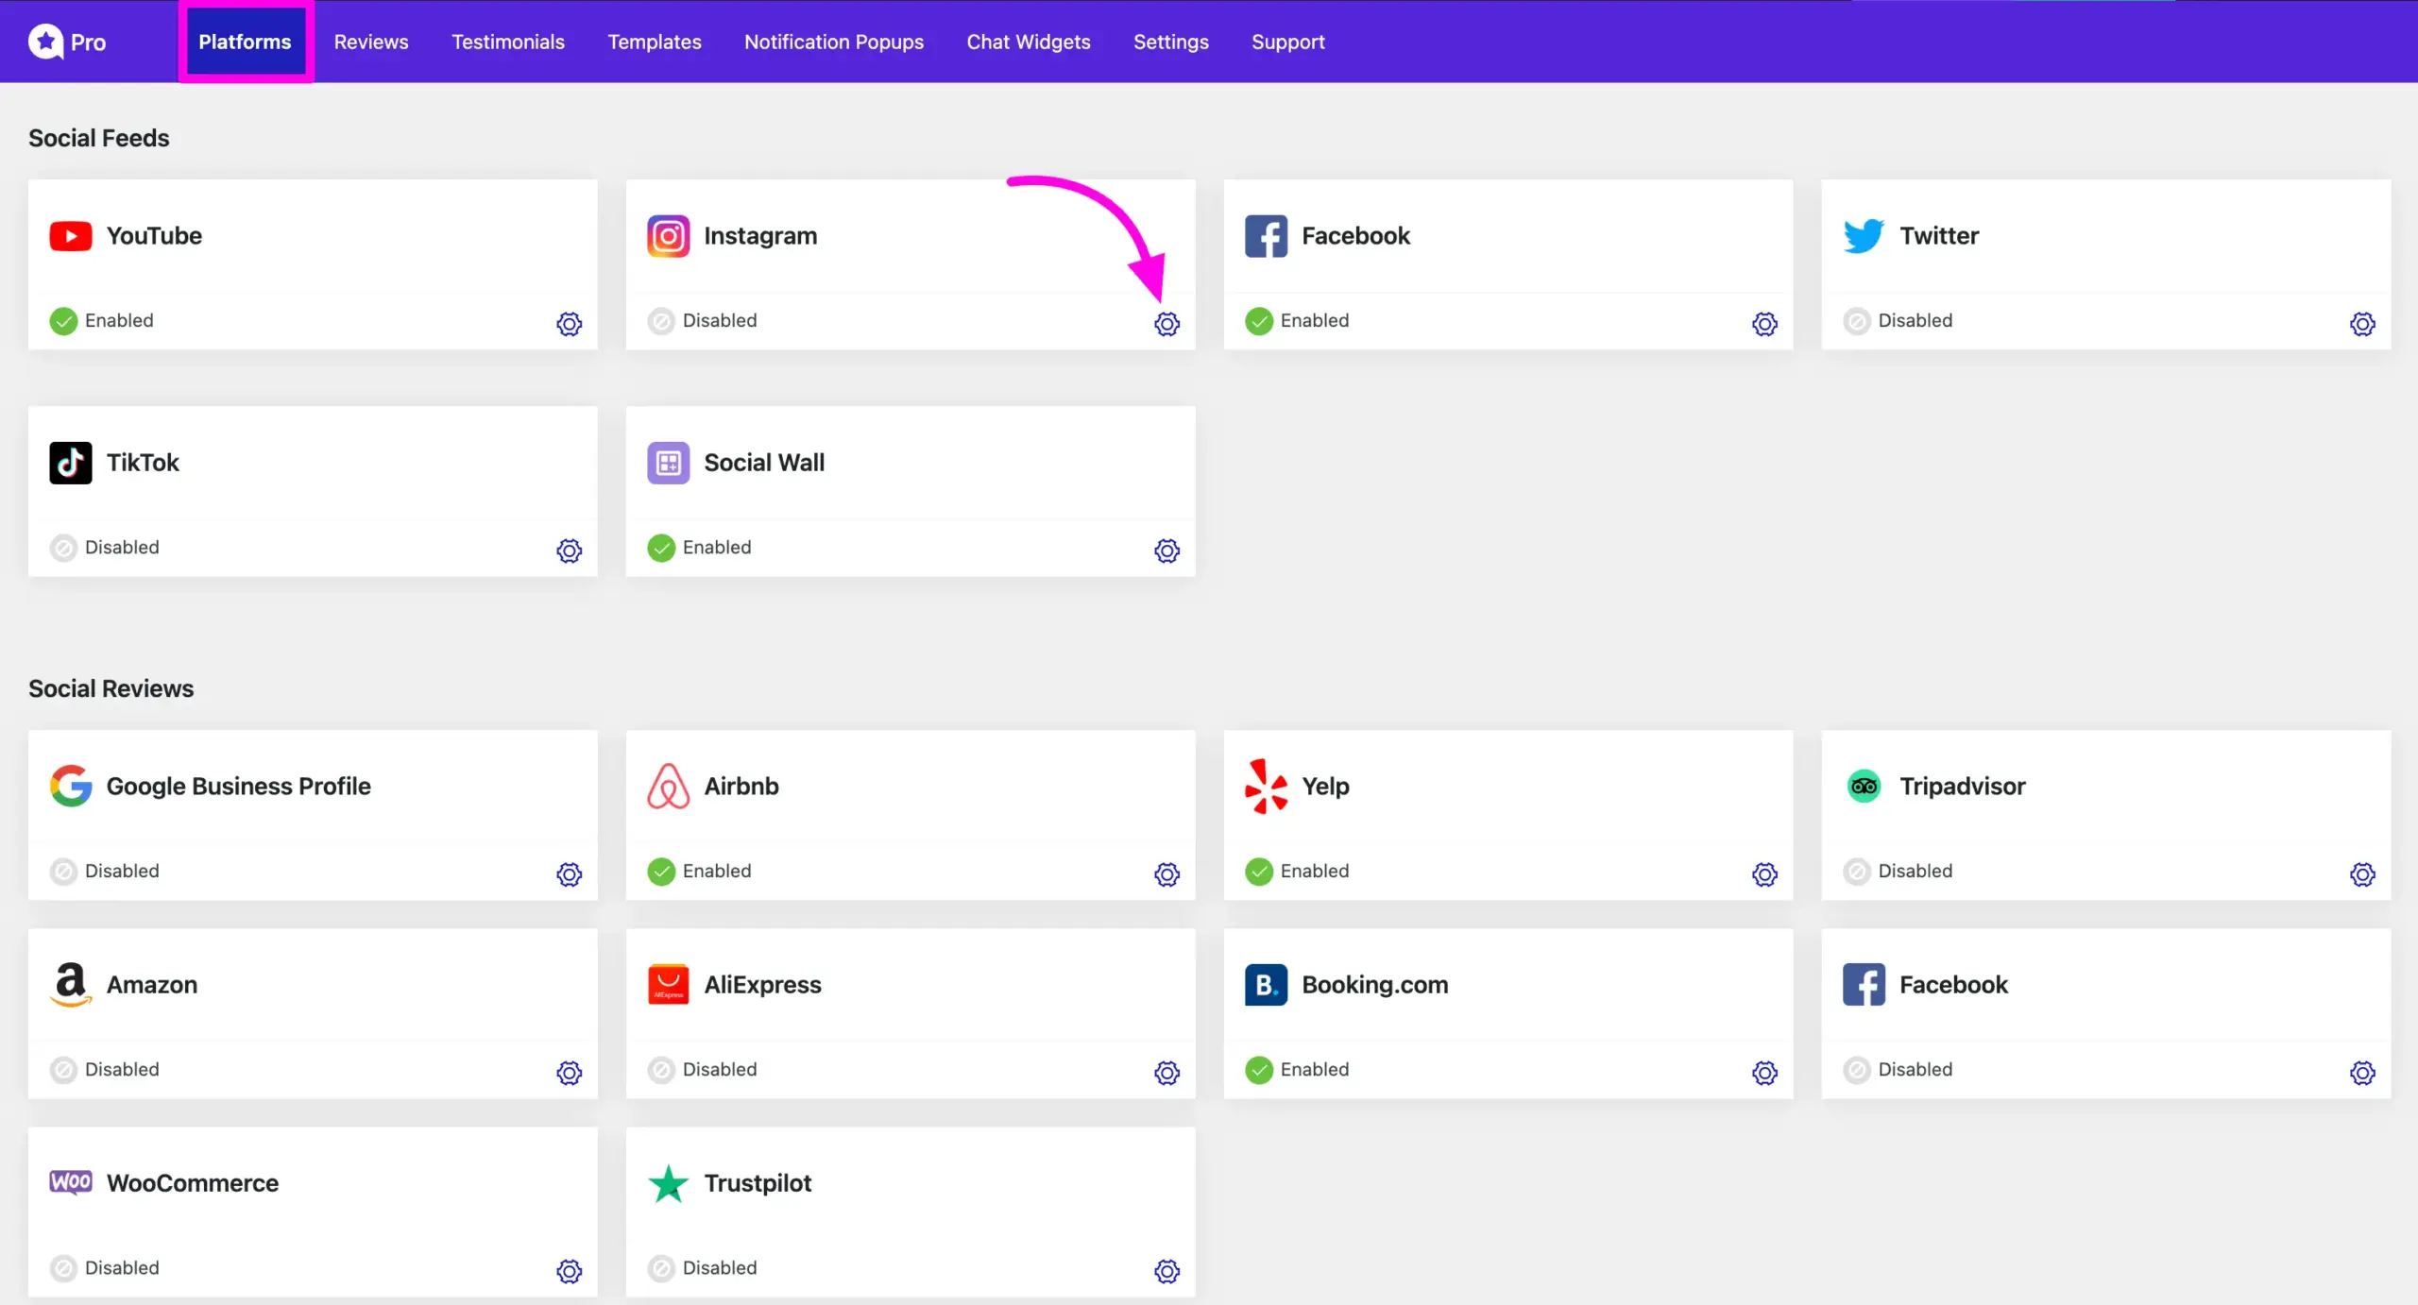Viewport: 2418px width, 1305px height.
Task: Open AliExpress settings gear
Action: [x=1166, y=1073]
